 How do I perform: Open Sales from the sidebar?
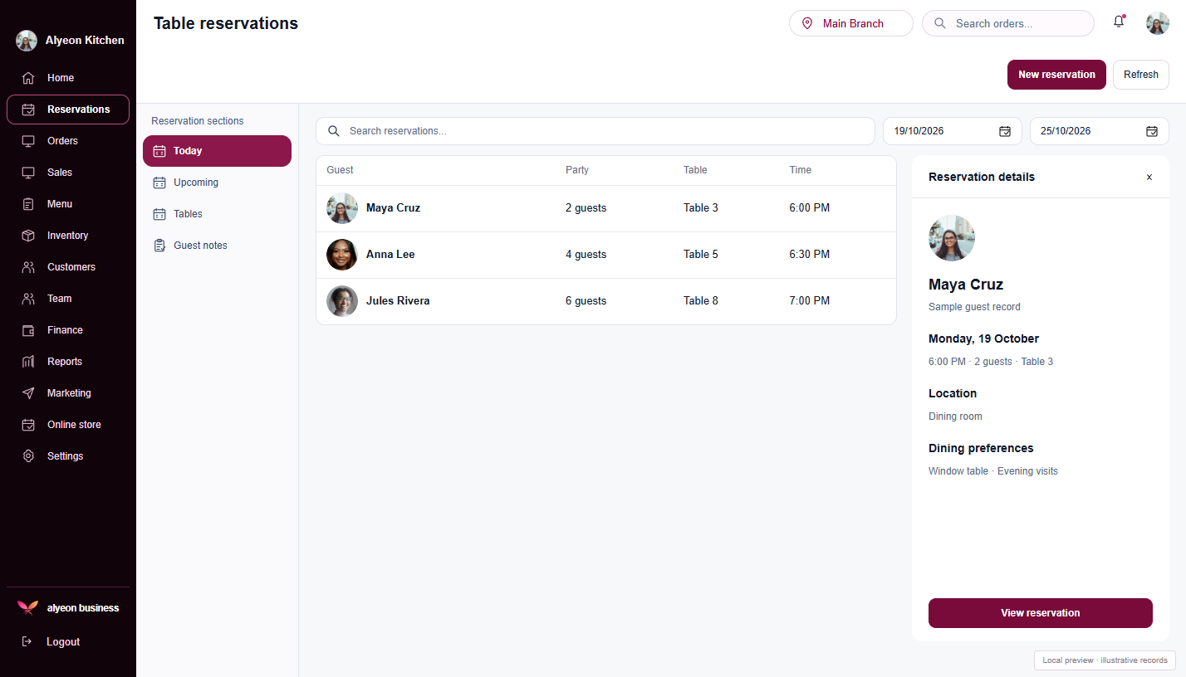(68, 173)
